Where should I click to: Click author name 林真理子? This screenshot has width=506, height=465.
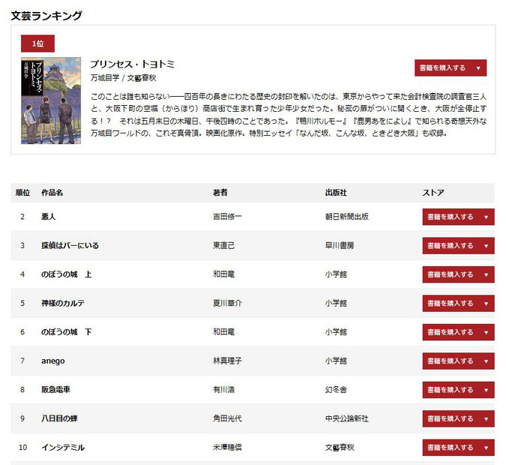pyautogui.click(x=227, y=361)
